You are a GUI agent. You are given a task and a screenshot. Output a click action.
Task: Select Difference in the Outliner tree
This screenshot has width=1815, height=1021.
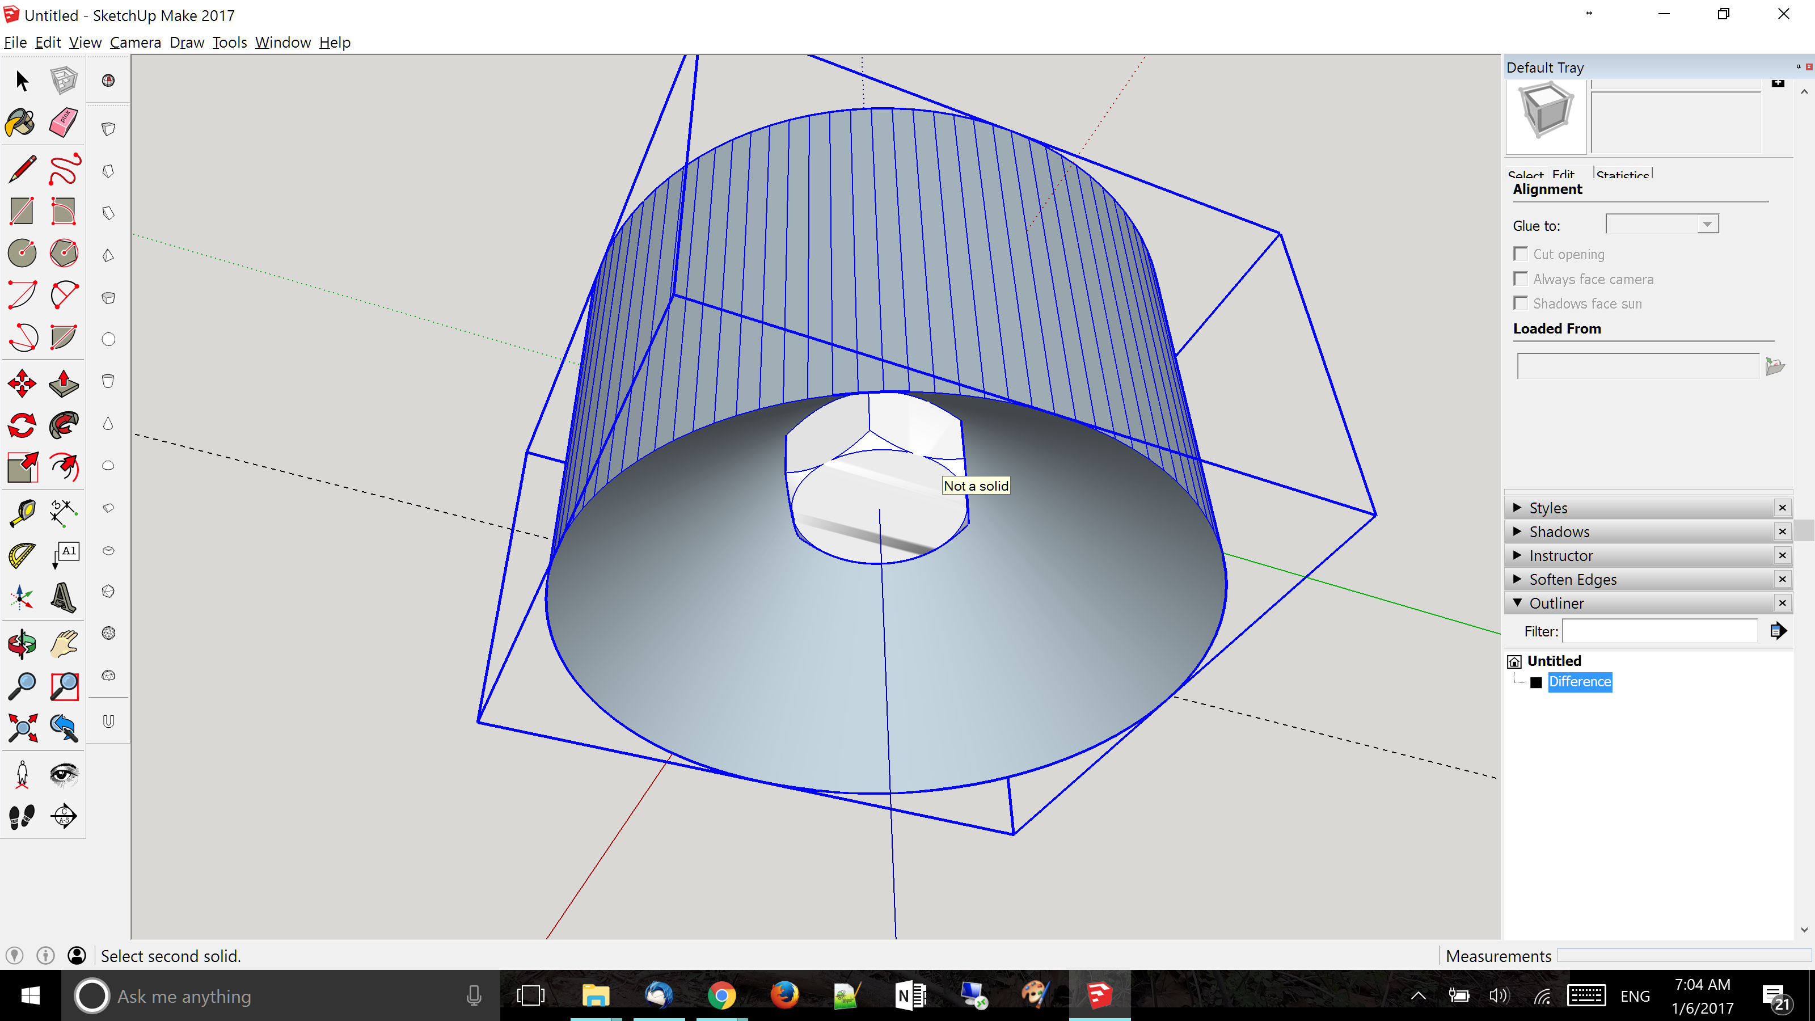[1579, 681]
